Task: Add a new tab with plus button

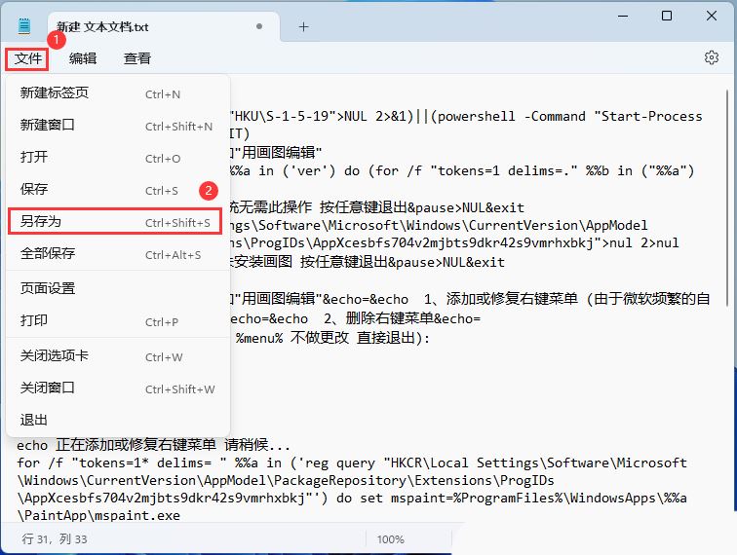Action: click(303, 26)
